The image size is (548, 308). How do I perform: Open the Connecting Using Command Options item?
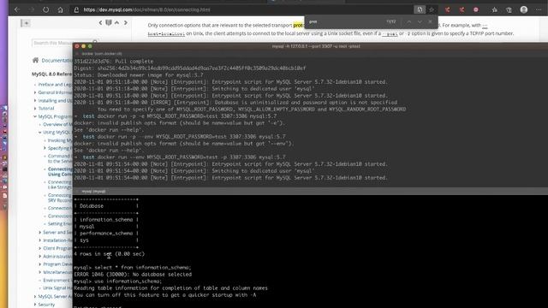click(x=60, y=171)
